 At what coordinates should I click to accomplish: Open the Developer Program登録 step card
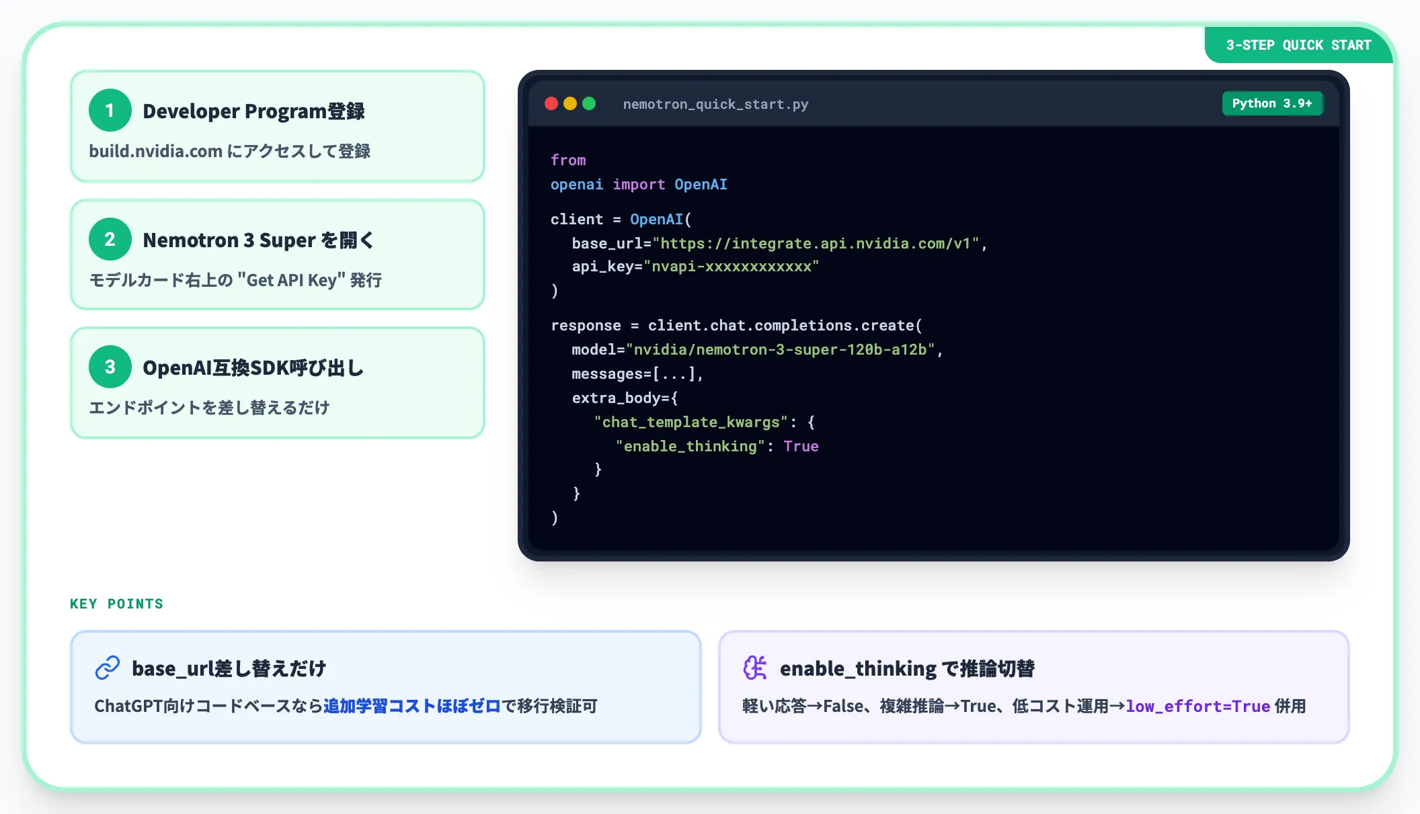click(278, 126)
